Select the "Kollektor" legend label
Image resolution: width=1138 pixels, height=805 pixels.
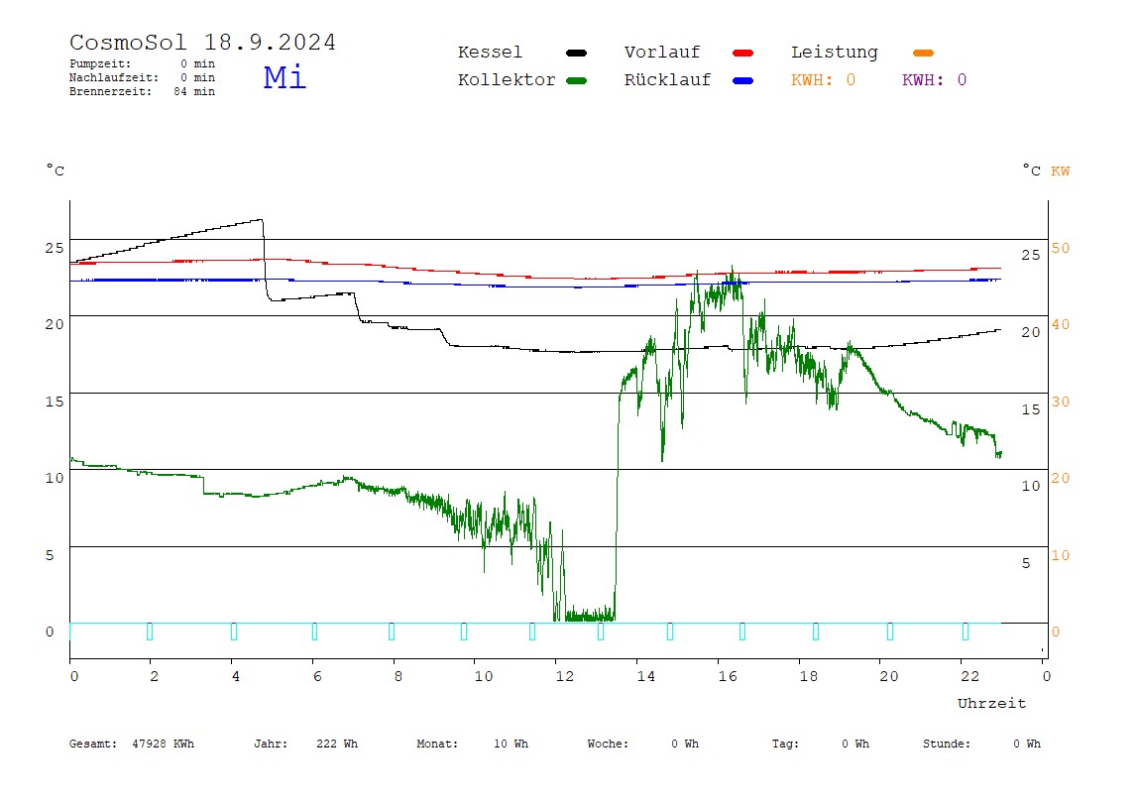(507, 80)
